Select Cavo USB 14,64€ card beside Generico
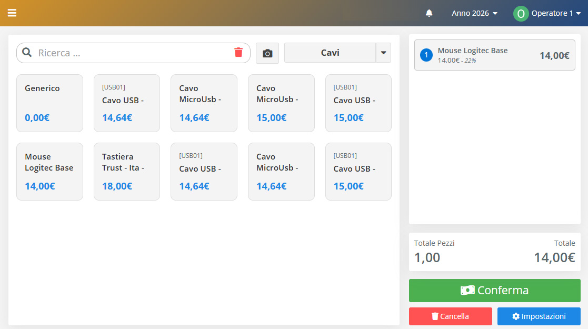588x329 pixels. [127, 103]
